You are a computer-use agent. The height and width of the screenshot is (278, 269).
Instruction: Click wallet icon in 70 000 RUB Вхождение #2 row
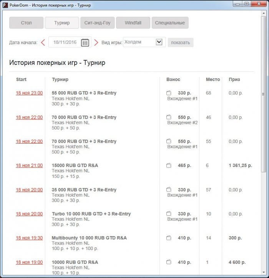(169, 117)
